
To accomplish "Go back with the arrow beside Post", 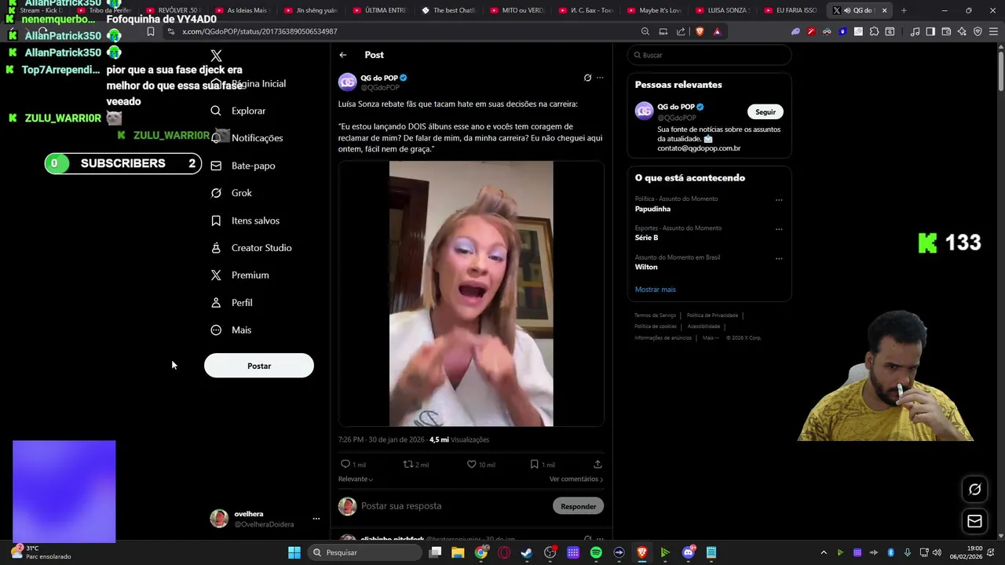I will point(343,55).
